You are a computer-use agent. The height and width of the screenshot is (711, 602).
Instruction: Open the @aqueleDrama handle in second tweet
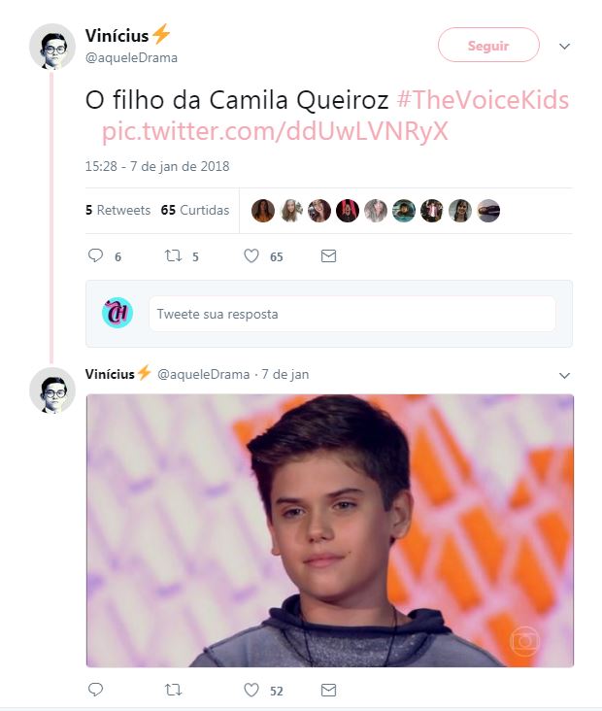pos(203,375)
